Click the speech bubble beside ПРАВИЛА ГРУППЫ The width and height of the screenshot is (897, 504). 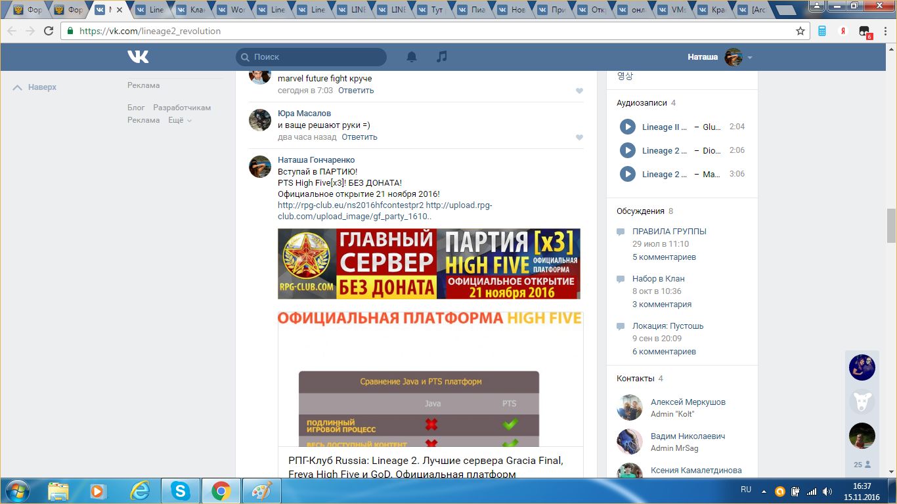[621, 232]
